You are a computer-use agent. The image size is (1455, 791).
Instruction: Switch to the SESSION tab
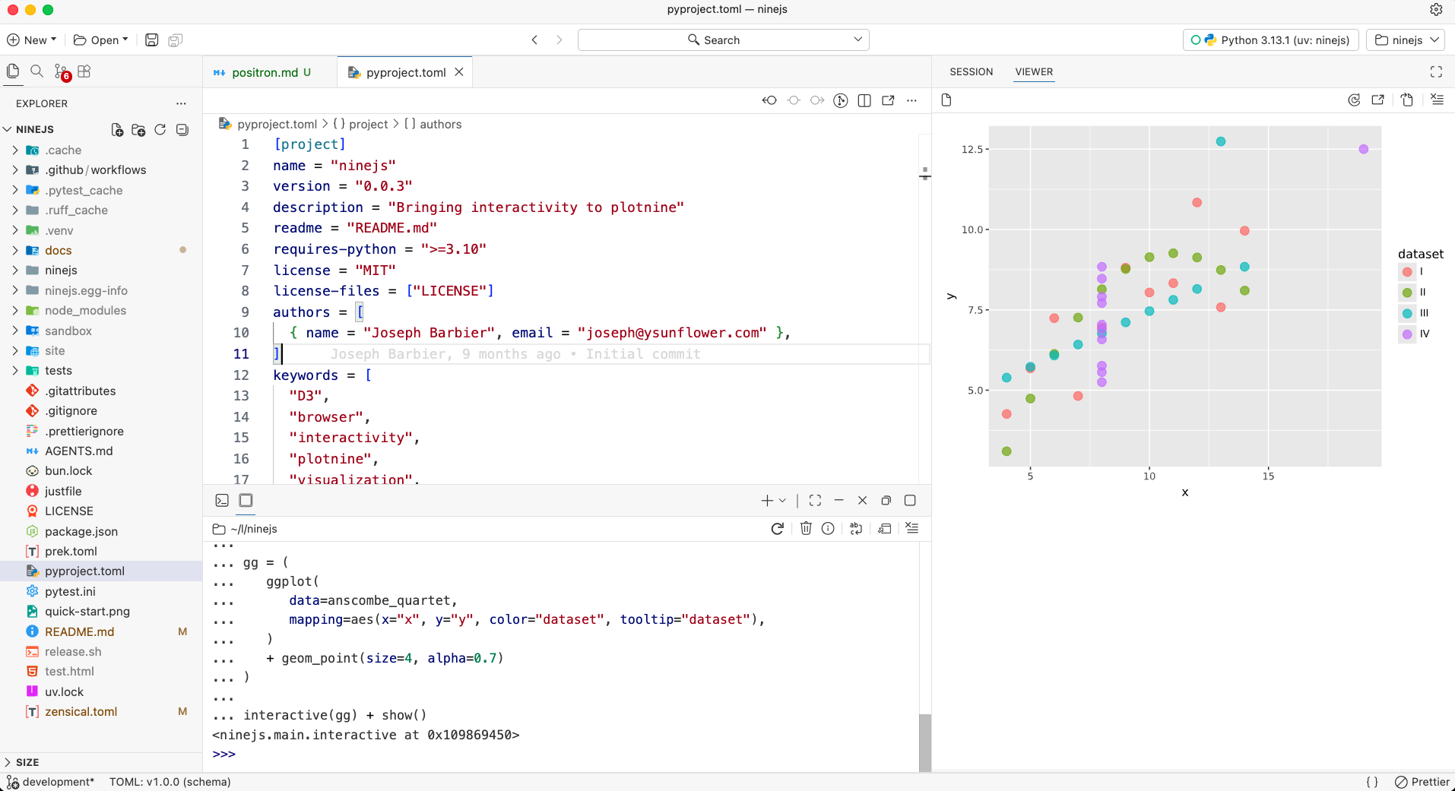coord(971,72)
